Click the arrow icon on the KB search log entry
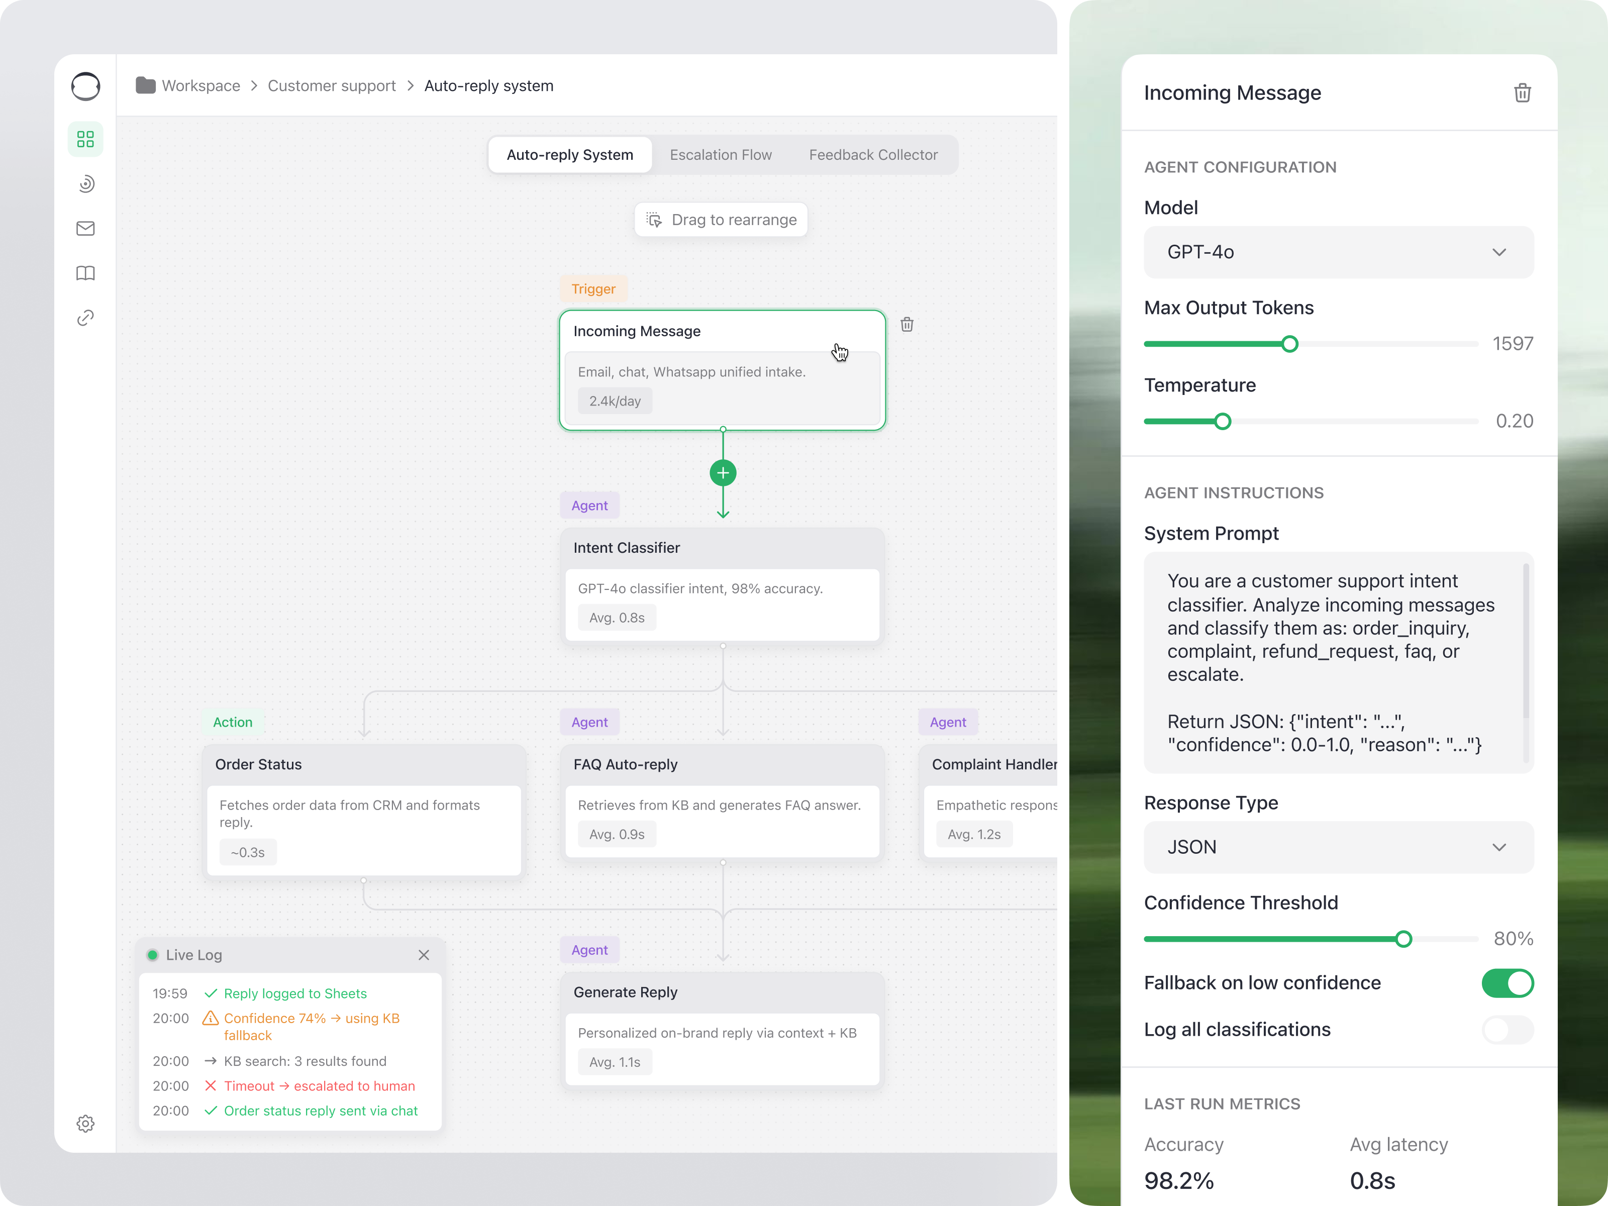 coord(210,1061)
